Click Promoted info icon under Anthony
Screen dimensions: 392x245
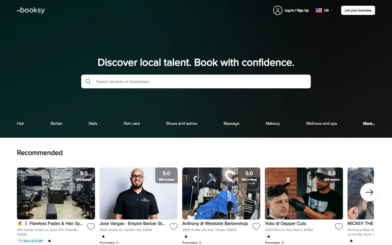click(200, 243)
